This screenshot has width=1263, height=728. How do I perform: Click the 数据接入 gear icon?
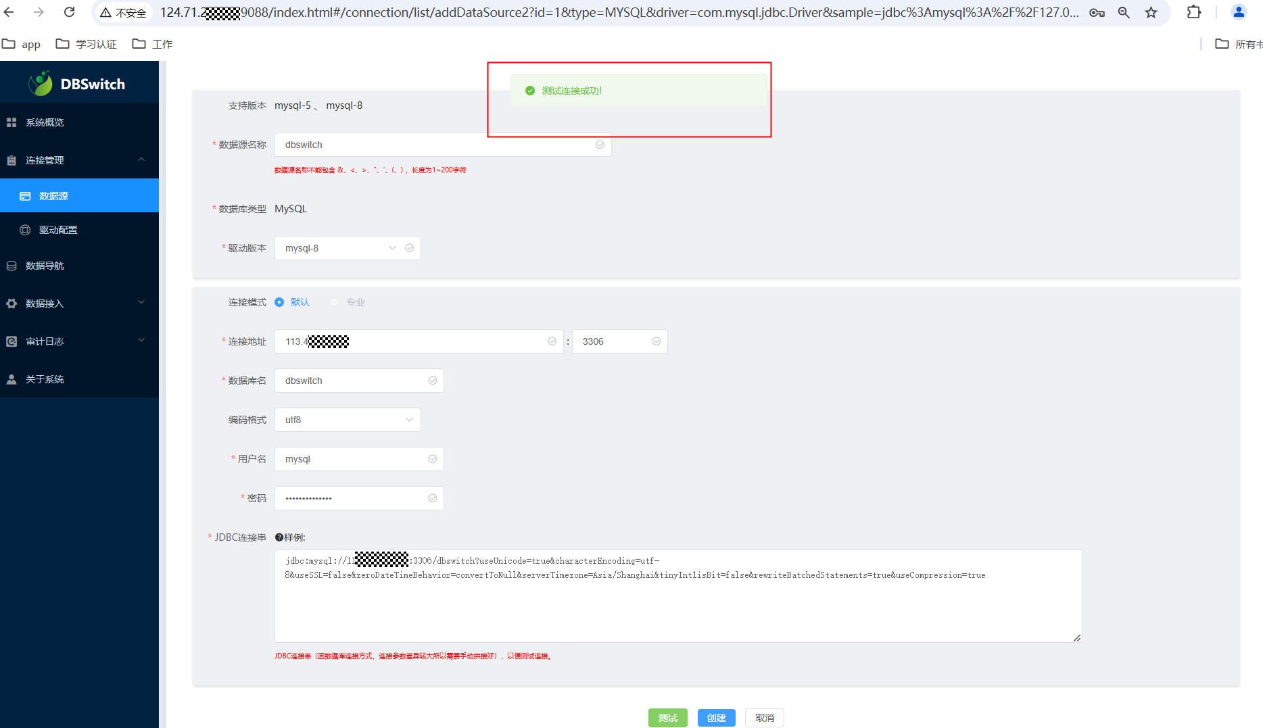coord(11,304)
